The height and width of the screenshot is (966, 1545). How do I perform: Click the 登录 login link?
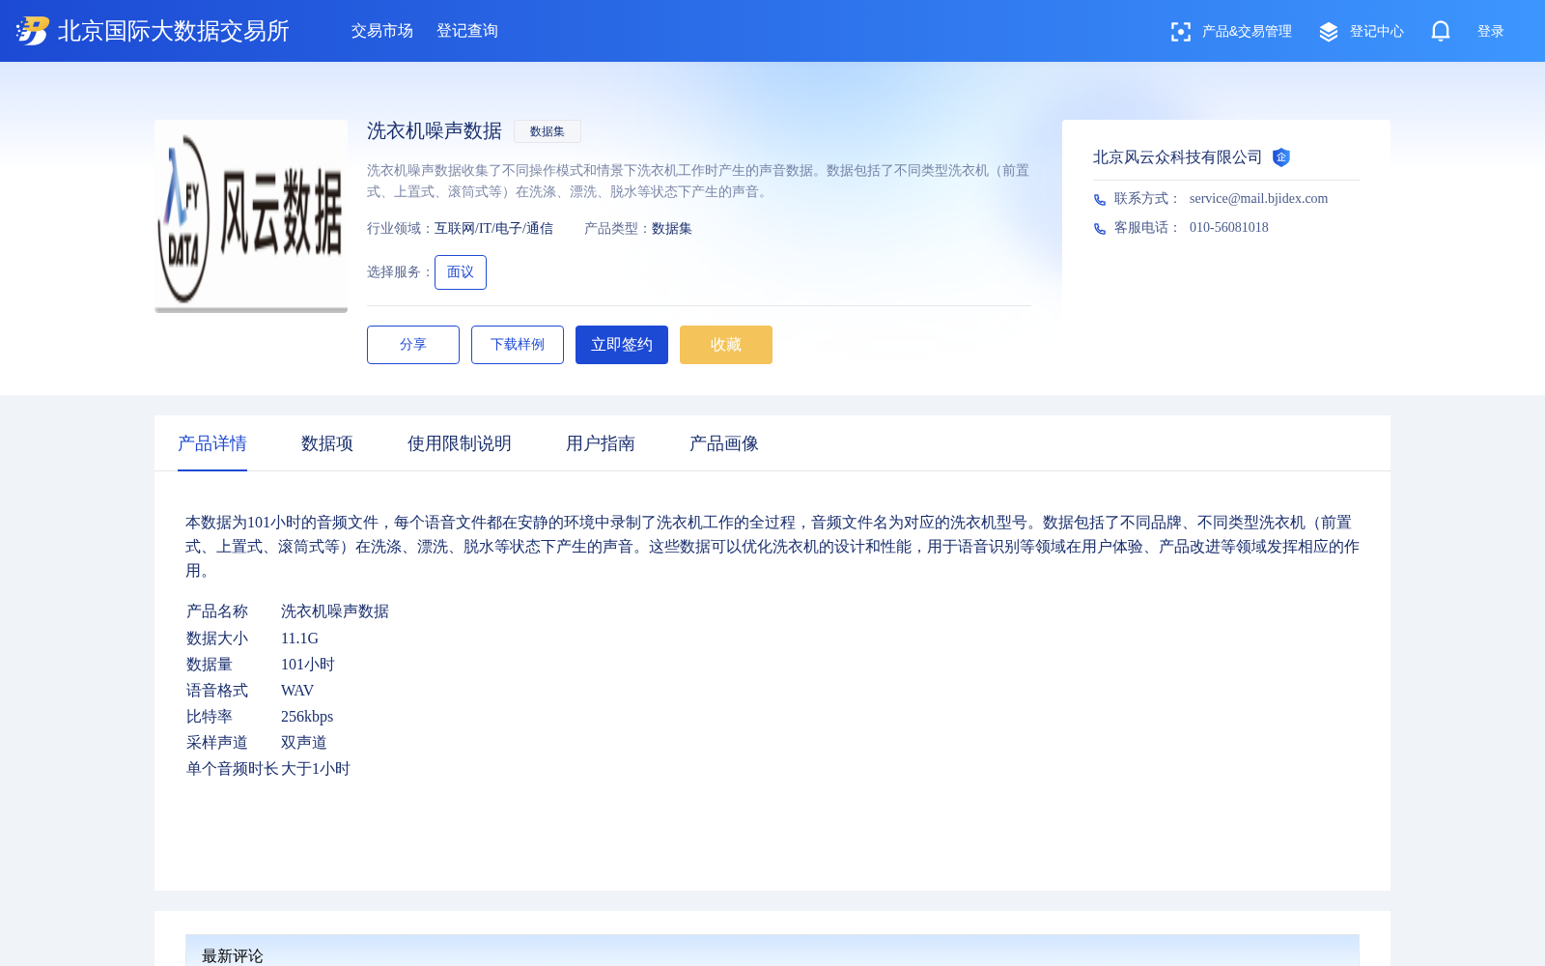pos(1491,32)
